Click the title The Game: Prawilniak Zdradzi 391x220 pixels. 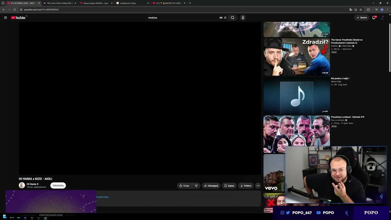(x=347, y=41)
